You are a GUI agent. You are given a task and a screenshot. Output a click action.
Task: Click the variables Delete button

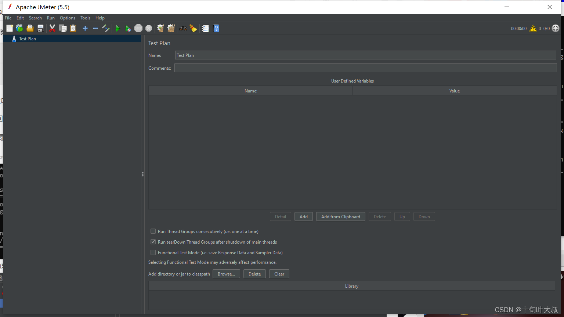380,216
